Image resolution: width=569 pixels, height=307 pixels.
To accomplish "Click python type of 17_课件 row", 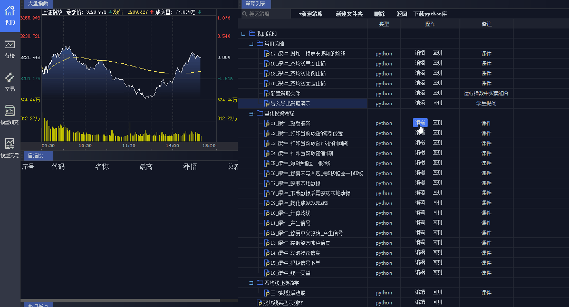I will pos(383,54).
